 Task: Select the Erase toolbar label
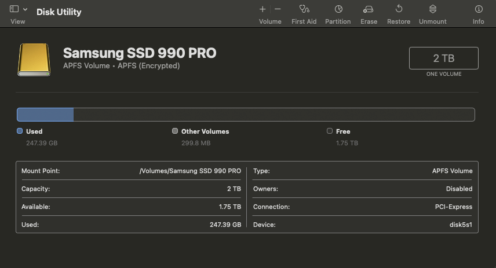(x=369, y=21)
